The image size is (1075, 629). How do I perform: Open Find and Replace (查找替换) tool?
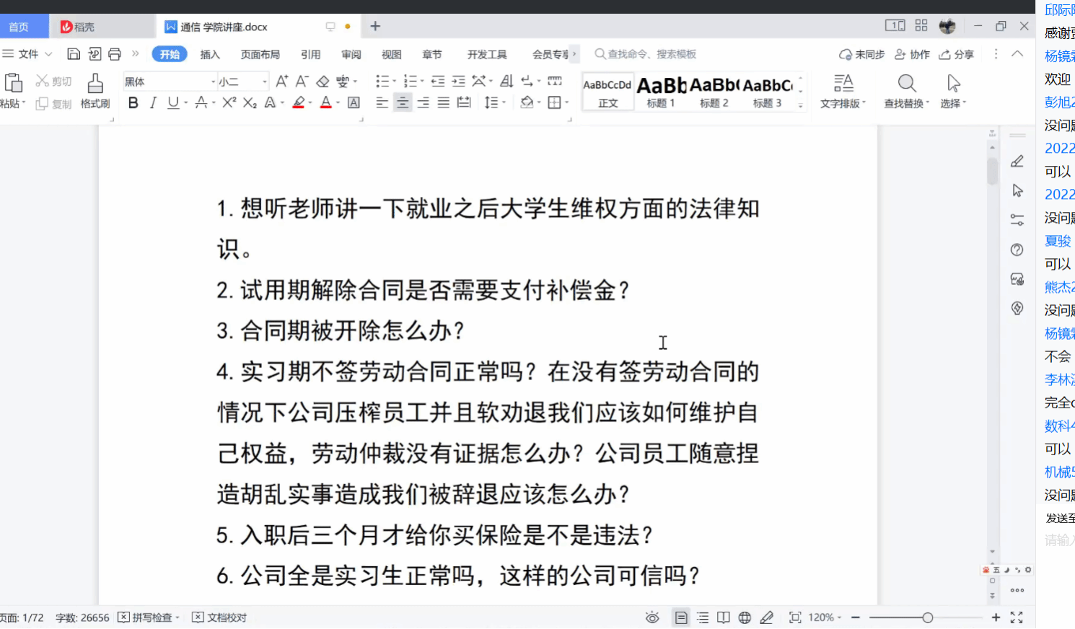click(x=906, y=91)
